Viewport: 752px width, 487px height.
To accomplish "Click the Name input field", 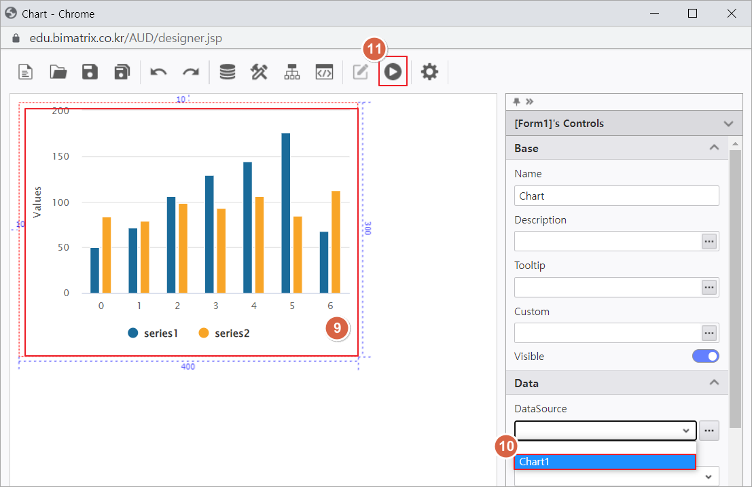I will tap(616, 196).
